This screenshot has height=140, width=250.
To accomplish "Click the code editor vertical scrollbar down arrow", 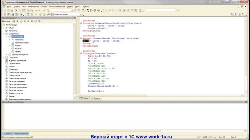I will [x=246, y=92].
